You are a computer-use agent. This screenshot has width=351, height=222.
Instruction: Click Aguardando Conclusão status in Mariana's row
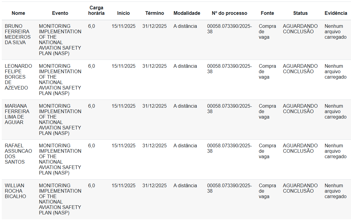click(300, 109)
